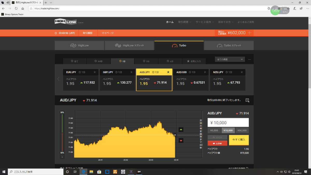Choose the ¥50,000 preset amount

(x=242, y=130)
